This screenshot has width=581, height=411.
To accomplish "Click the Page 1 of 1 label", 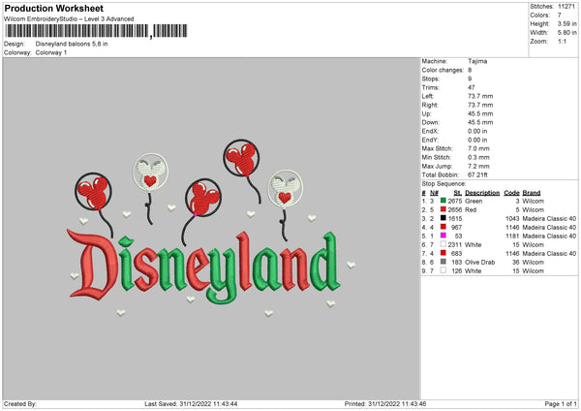I will tap(561, 403).
